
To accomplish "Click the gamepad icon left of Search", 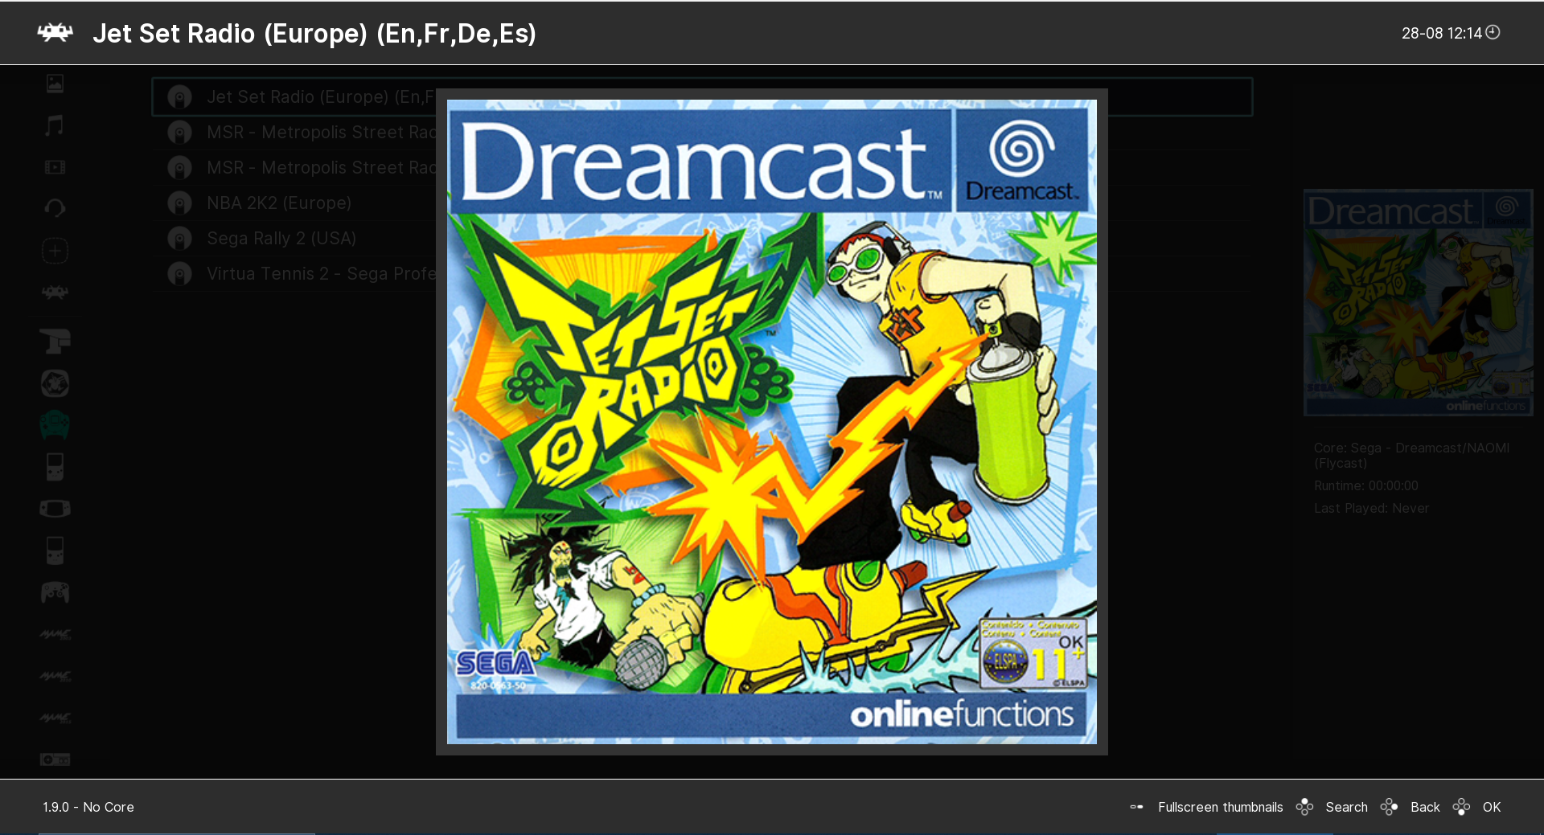I will 1304,807.
